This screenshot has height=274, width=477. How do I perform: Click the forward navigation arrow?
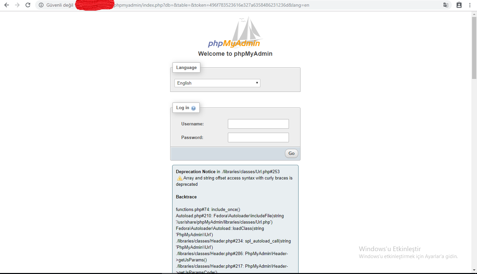(17, 5)
